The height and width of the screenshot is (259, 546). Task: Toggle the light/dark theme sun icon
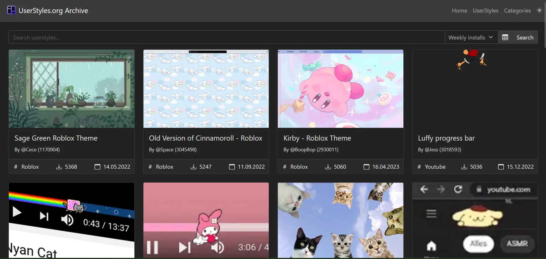pos(539,11)
